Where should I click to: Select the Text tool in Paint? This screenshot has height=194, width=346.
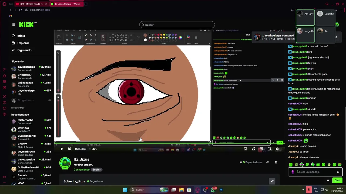point(95,35)
